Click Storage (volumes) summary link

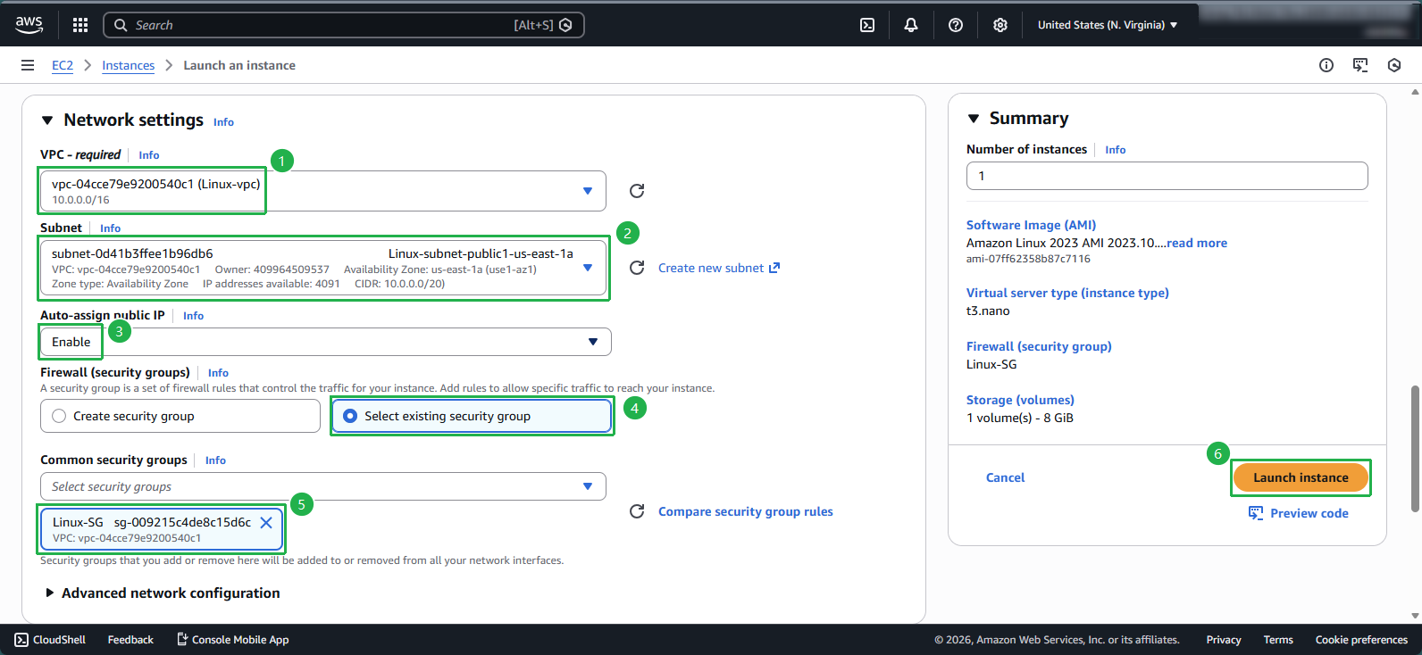pos(1020,400)
